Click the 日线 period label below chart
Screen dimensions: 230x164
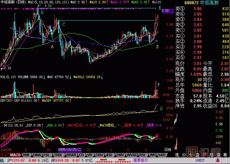pyautogui.click(x=168, y=149)
